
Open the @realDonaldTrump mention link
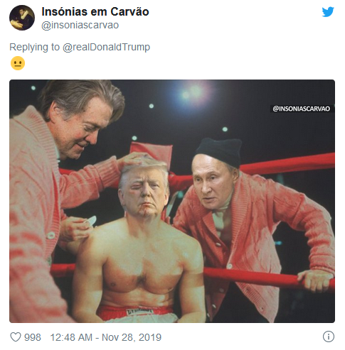coord(106,47)
